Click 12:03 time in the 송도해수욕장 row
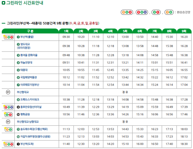 click(81, 129)
